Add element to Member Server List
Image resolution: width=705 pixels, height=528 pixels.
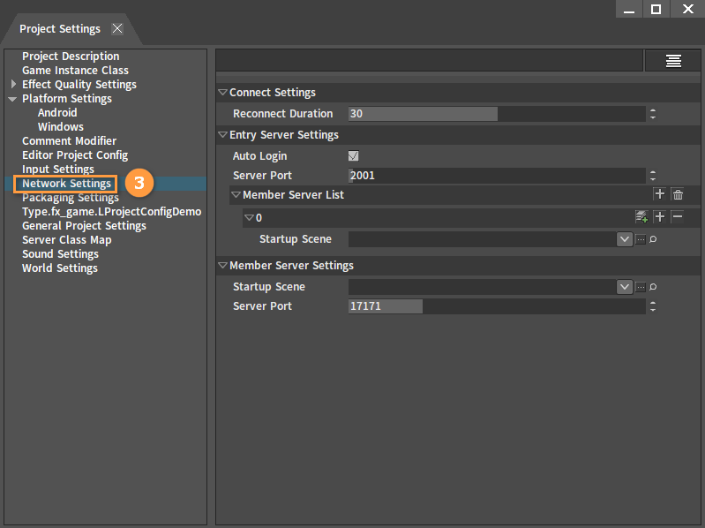[x=660, y=194]
